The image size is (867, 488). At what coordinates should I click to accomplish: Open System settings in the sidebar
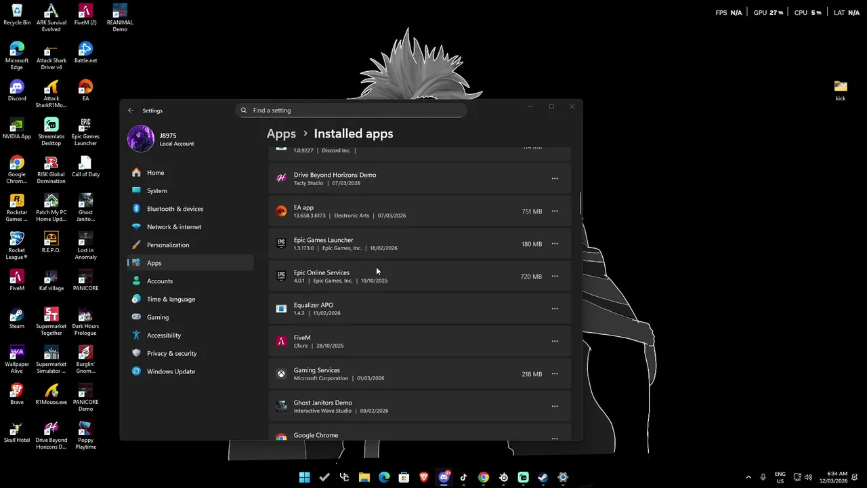coord(190,190)
